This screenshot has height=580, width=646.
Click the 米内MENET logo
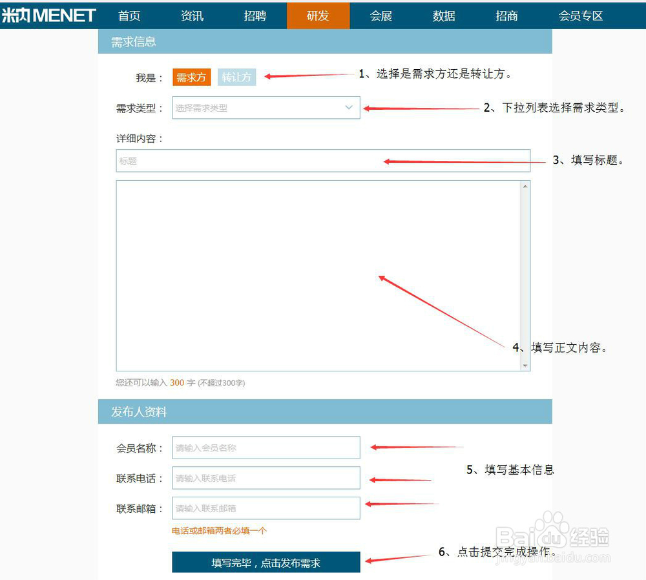(48, 14)
